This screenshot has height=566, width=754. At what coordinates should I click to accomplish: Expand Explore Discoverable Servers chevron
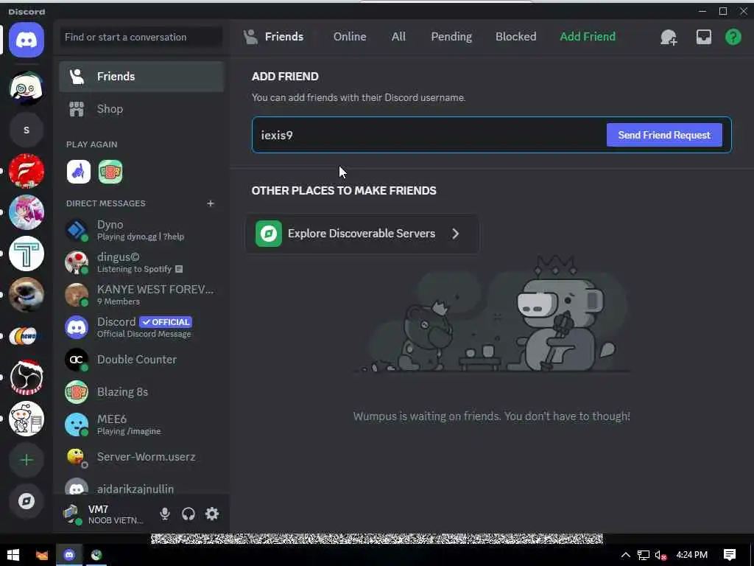pos(455,234)
